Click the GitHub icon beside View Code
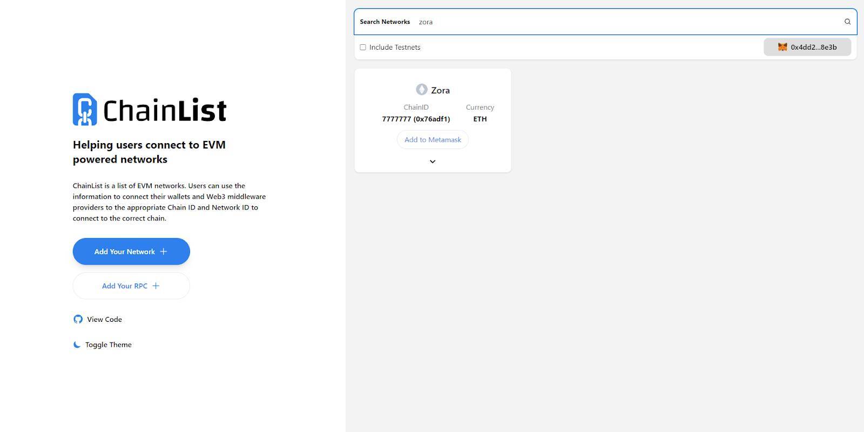The height and width of the screenshot is (432, 864). 78,319
